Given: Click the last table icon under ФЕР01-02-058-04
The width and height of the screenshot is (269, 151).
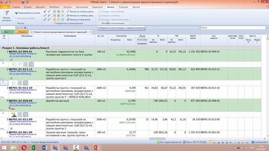Looking at the screenshot, I should 26,115.
